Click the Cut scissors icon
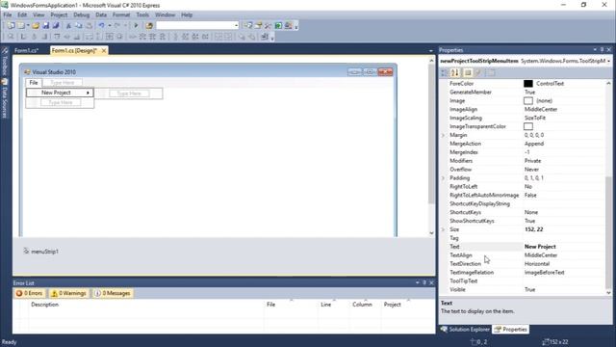 [68, 26]
